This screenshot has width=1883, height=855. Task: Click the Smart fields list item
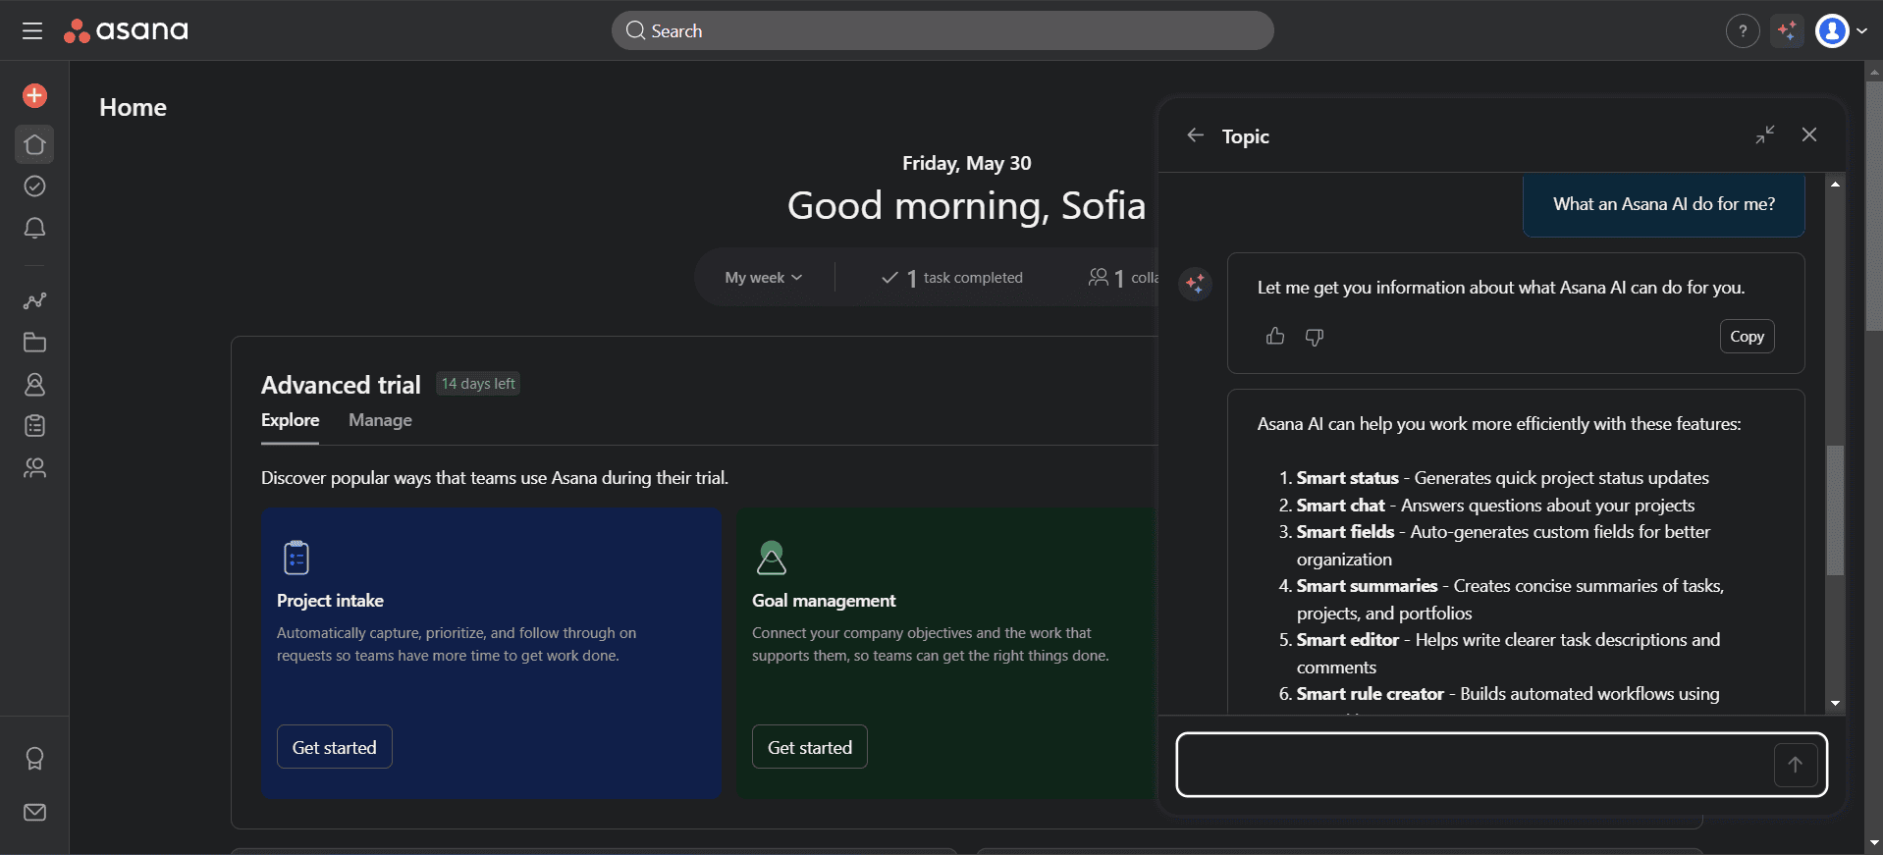coord(1502,546)
